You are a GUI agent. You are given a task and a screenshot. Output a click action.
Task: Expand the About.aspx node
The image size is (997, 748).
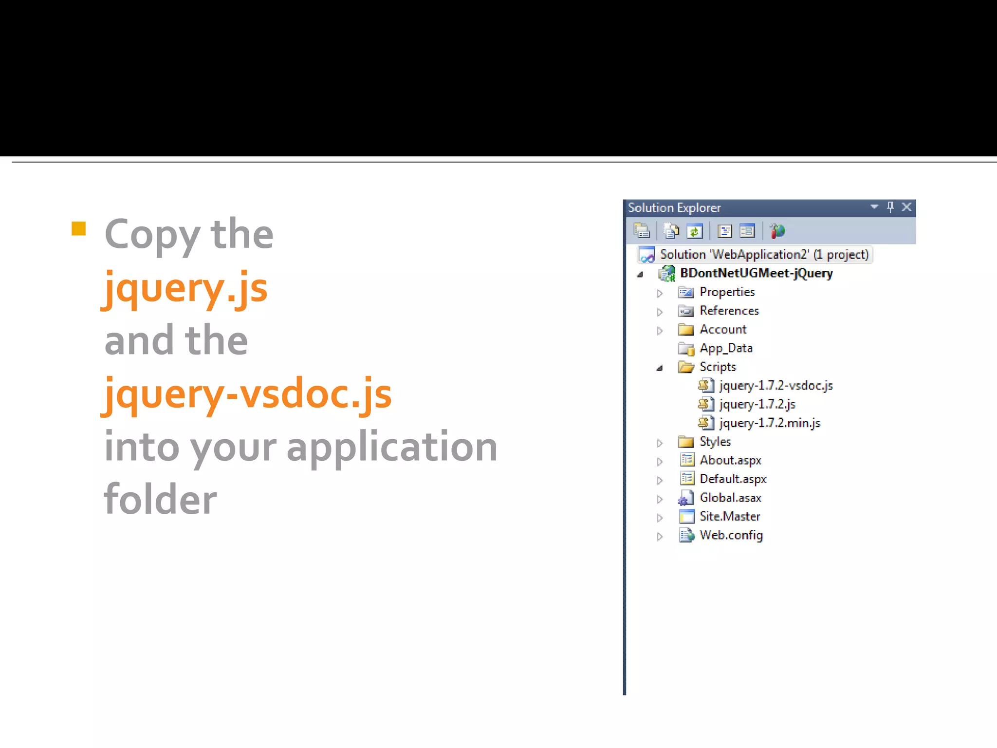click(x=660, y=462)
